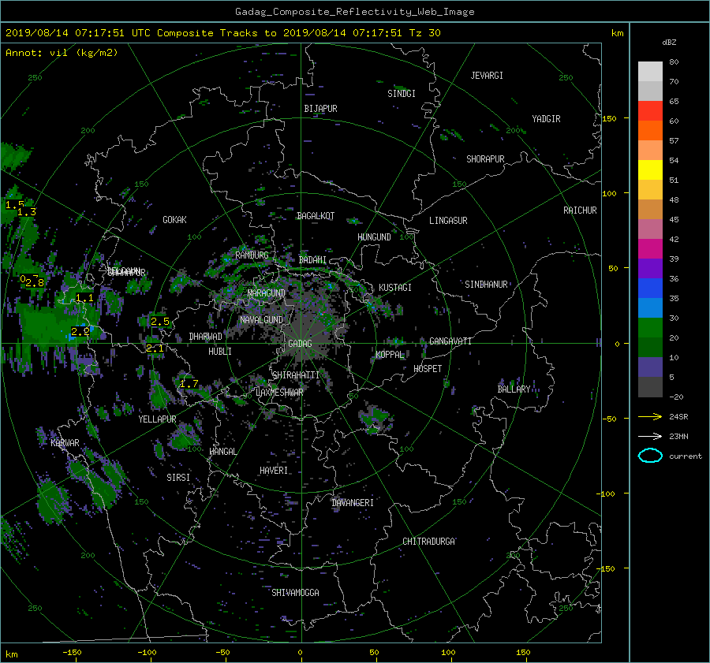
Task: Click the HUNGUND city label
Action: click(374, 237)
